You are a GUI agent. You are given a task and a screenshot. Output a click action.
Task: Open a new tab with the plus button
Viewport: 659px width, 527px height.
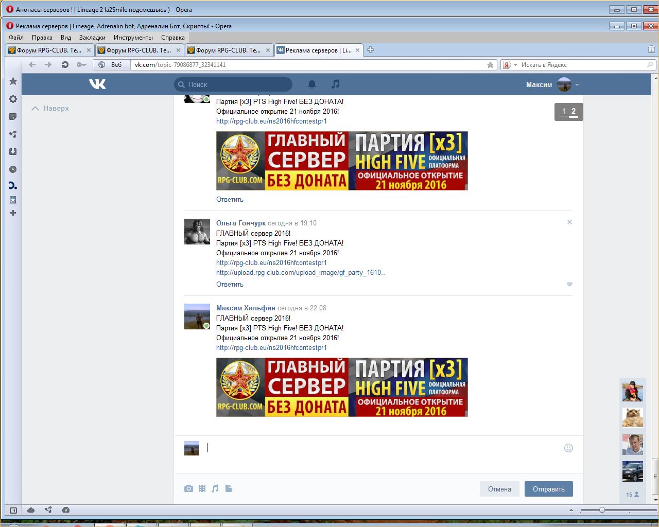370,50
